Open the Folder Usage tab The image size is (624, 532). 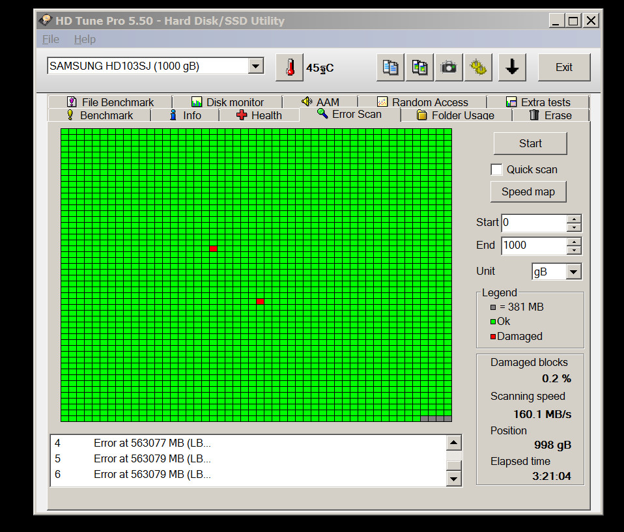(456, 115)
